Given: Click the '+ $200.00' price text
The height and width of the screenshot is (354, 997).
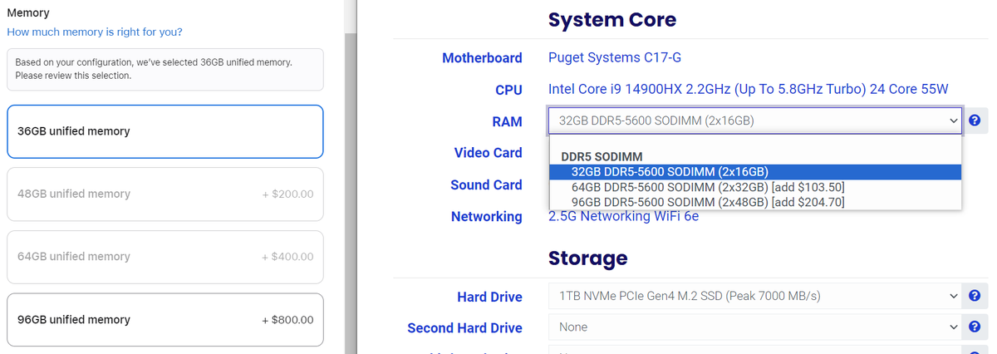Looking at the screenshot, I should coord(287,194).
